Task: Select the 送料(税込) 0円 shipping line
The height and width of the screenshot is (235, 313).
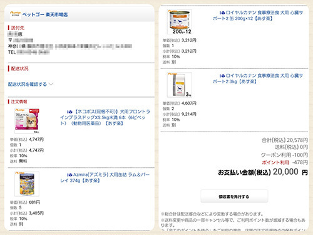Action: 291,147
